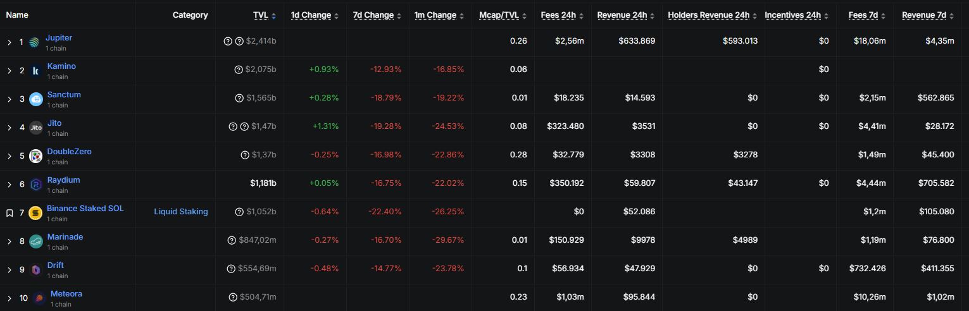Click the Sanctum protocol logo icon
The image size is (969, 311).
click(x=35, y=99)
